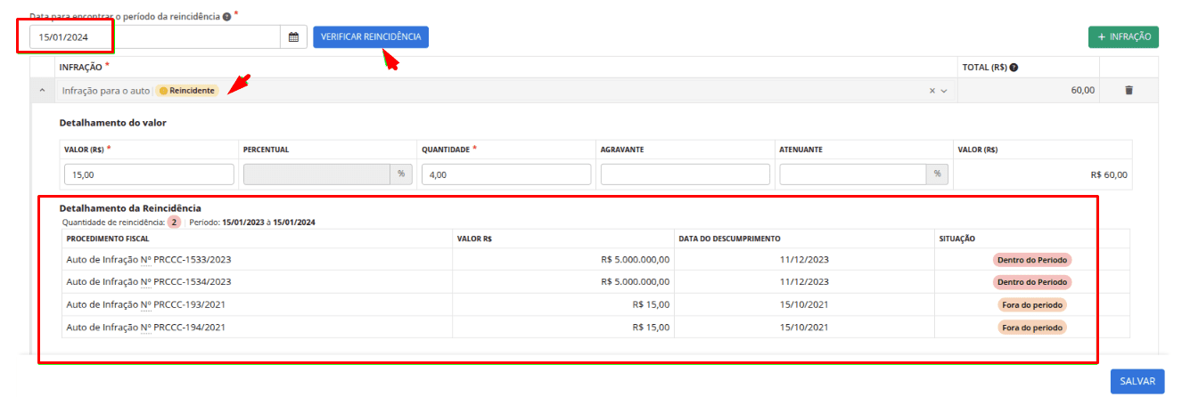The image size is (1182, 397).
Task: Focus the date field showing 15/01/2024
Action: (156, 37)
